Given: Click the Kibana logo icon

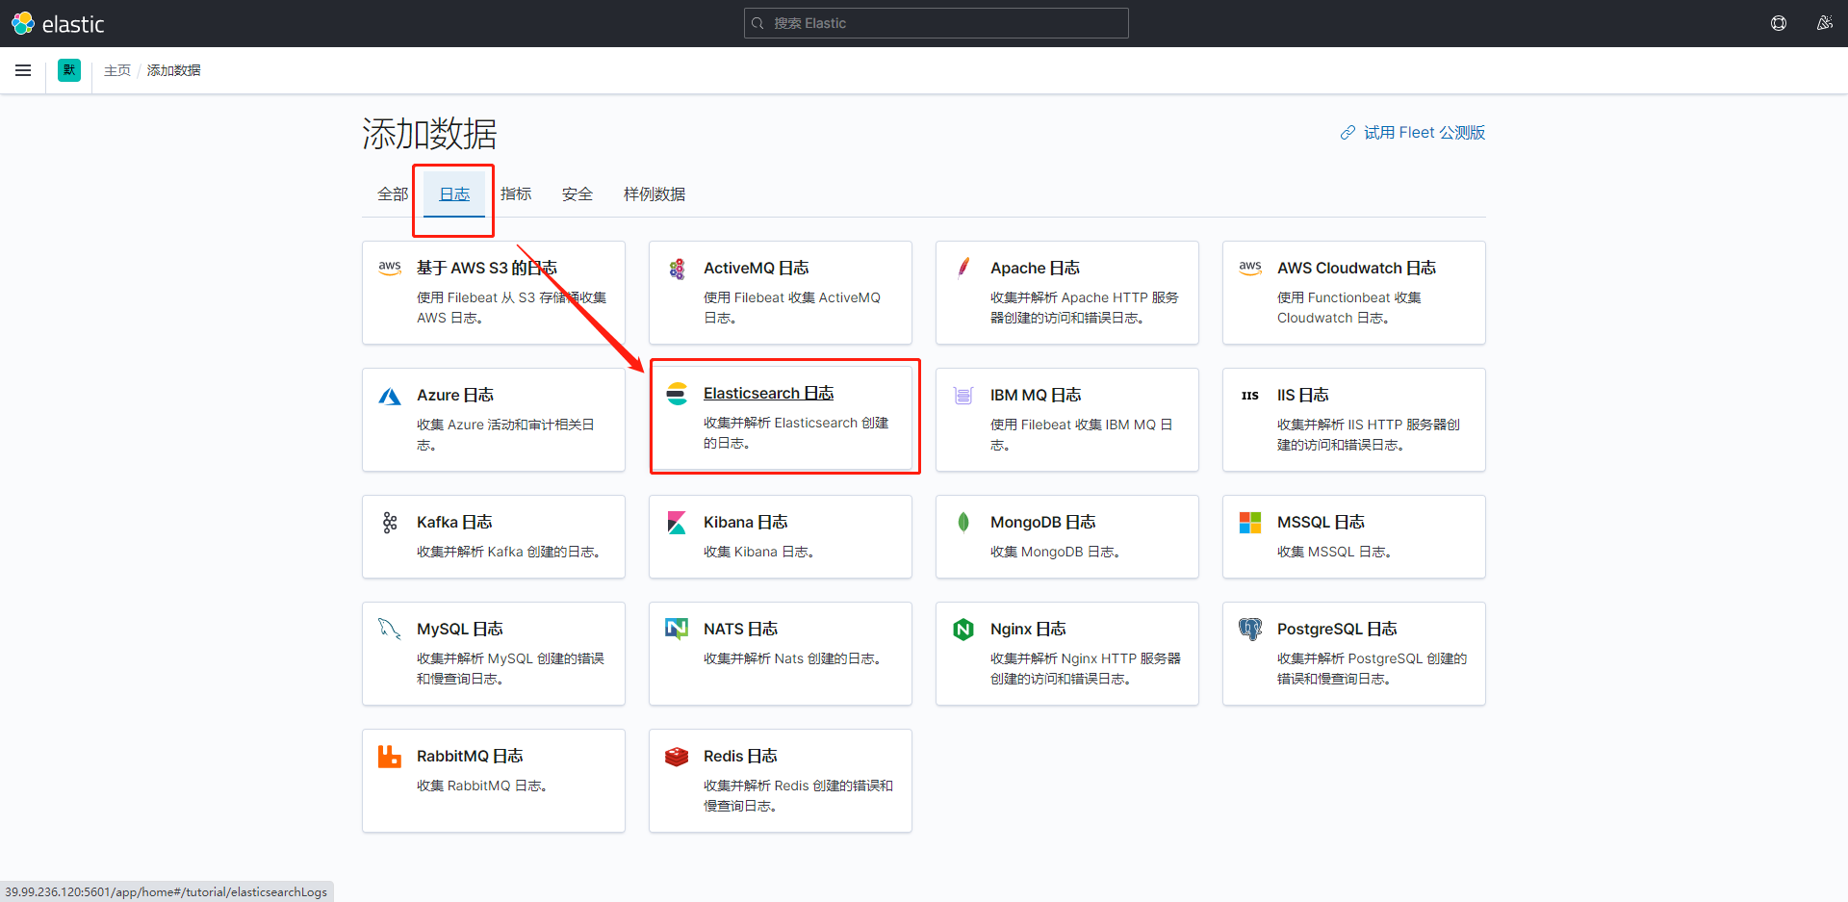Looking at the screenshot, I should [x=677, y=523].
